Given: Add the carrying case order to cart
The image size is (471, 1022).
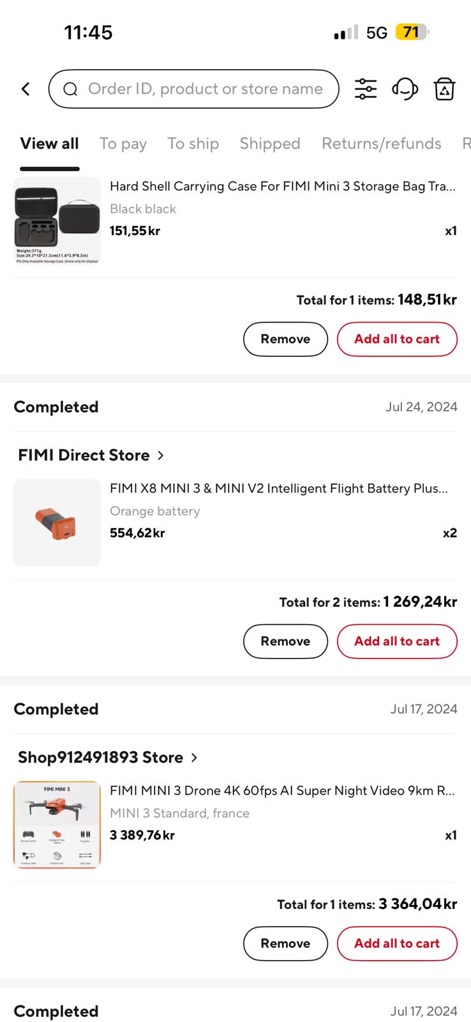Looking at the screenshot, I should [397, 339].
